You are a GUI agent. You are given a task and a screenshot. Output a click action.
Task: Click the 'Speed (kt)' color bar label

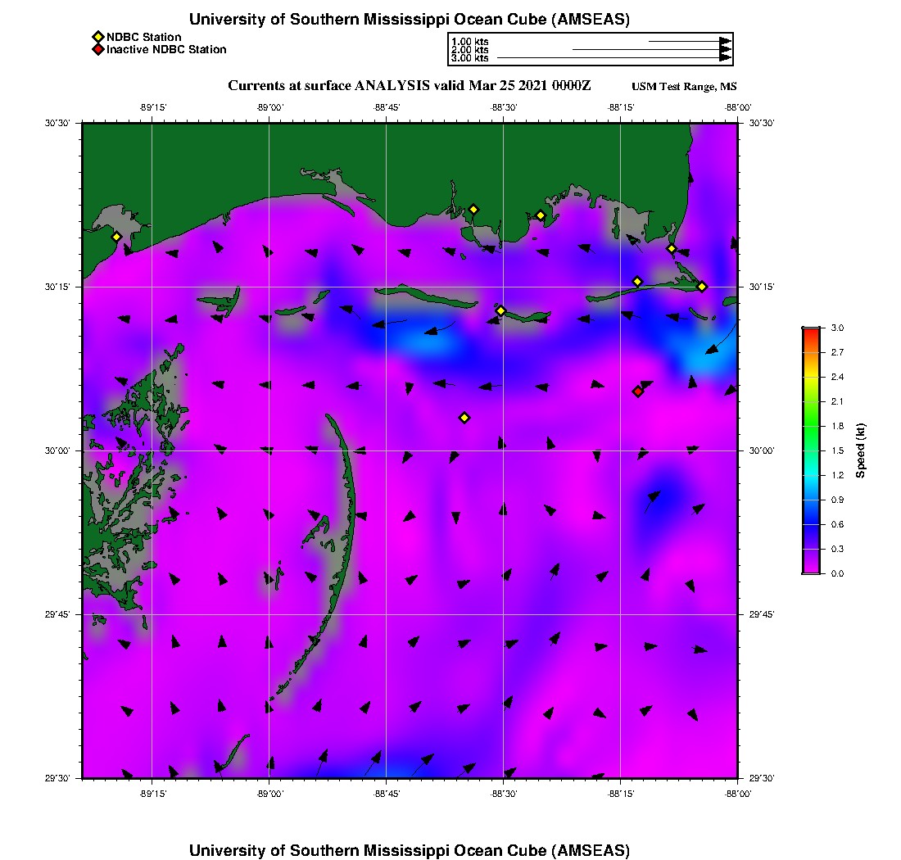click(x=860, y=450)
